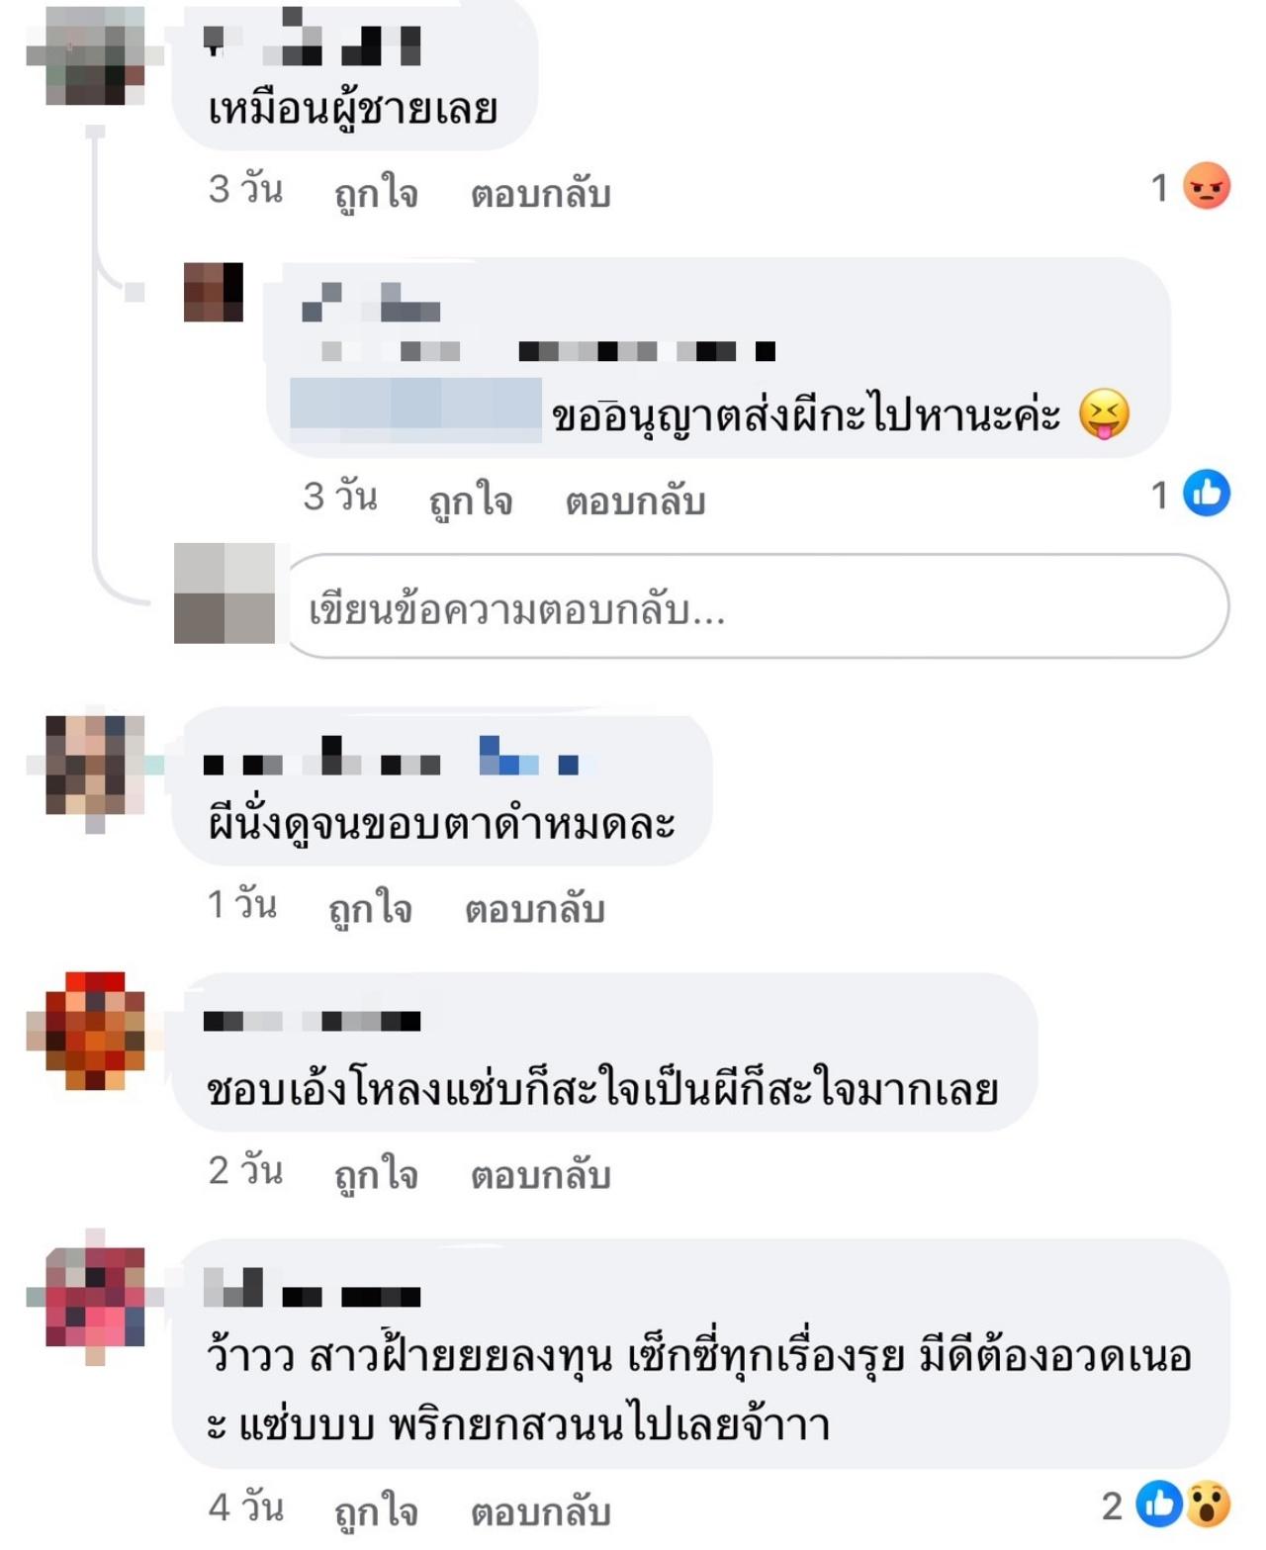1266x1550 pixels.
Task: Click ตอบกลับ under the nested reply
Action: pos(635,500)
